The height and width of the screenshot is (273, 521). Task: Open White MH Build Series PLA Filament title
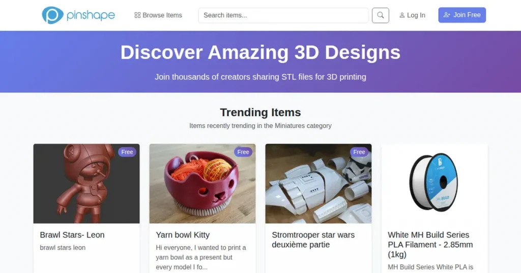point(430,245)
